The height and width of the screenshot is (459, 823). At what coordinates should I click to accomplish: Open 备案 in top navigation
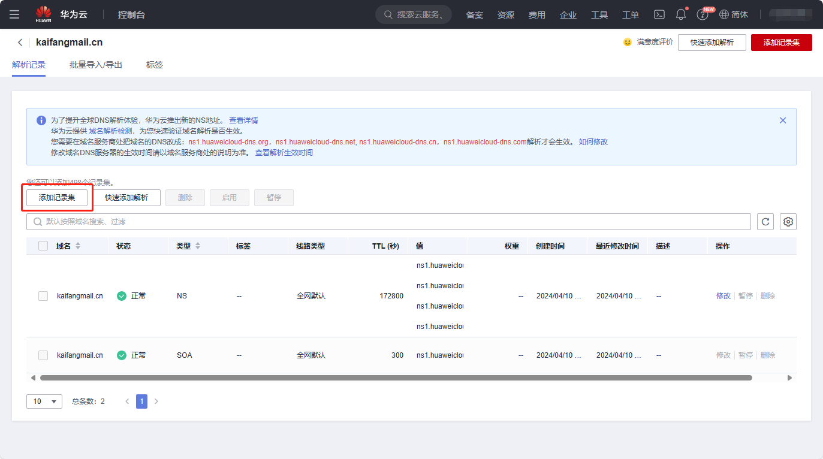click(475, 15)
